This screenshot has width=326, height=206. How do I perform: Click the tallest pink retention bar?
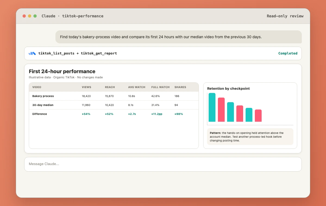221,110
